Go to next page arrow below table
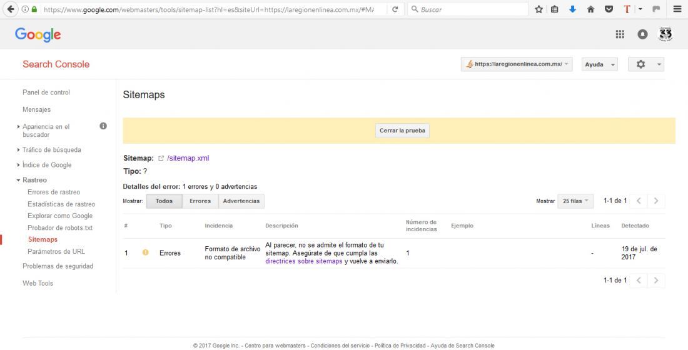688x350 pixels. tap(656, 280)
